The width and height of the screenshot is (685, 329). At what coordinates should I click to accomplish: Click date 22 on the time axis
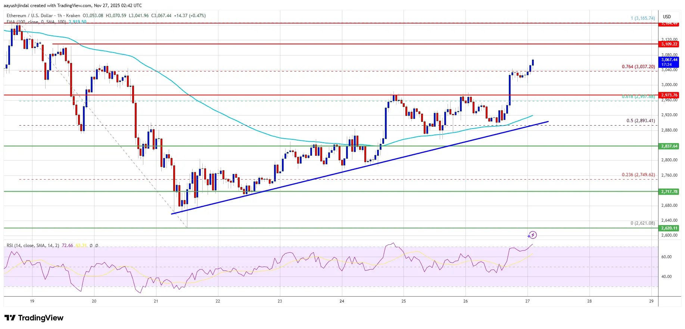(218, 301)
